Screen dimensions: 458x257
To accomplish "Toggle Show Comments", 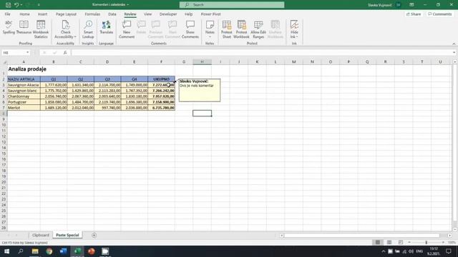I will (190, 29).
